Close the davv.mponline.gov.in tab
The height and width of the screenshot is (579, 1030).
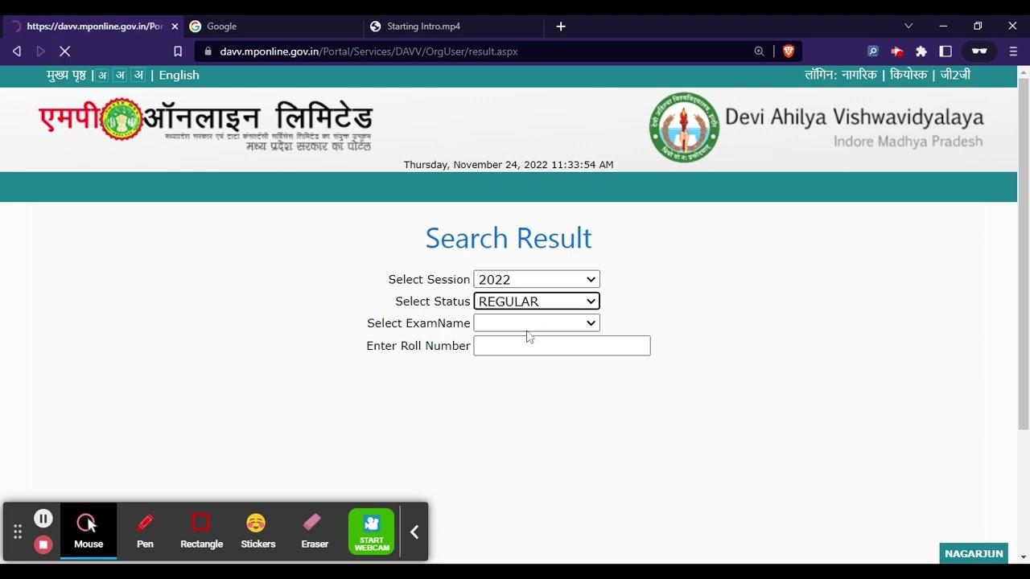coord(175,27)
